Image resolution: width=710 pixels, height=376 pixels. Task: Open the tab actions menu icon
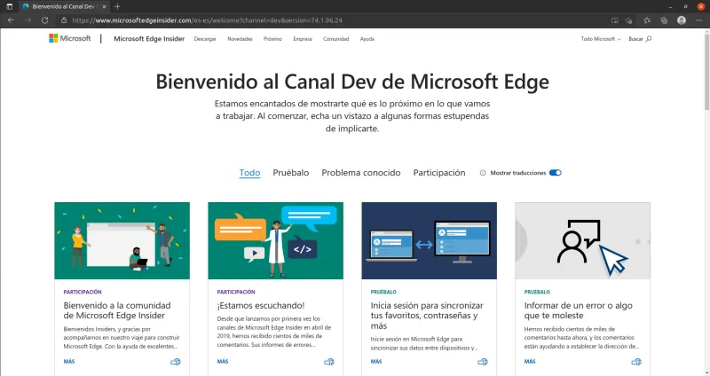click(10, 6)
